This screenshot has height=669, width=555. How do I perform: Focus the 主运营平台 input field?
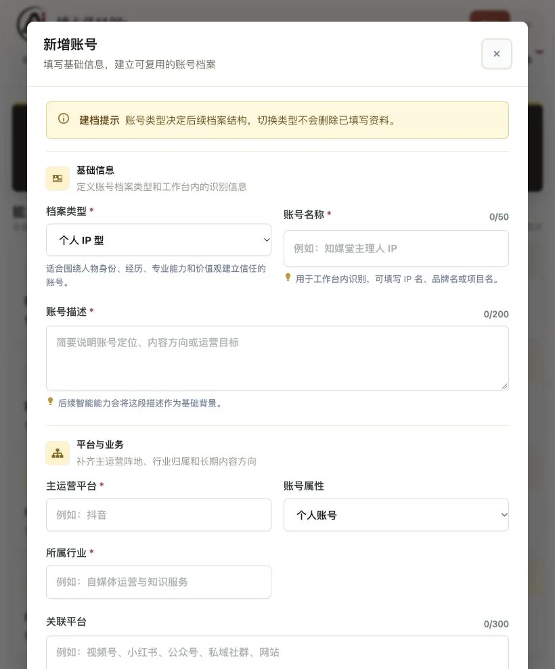pos(158,515)
